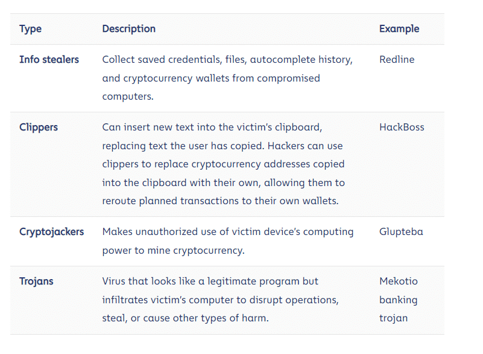Click the Mekotio banking trojan example
483x354 pixels.
(399, 300)
